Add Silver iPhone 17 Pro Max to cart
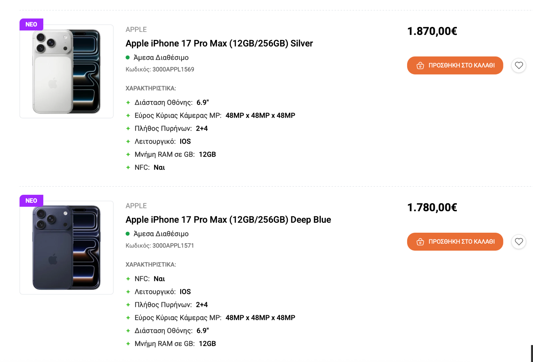 click(455, 65)
